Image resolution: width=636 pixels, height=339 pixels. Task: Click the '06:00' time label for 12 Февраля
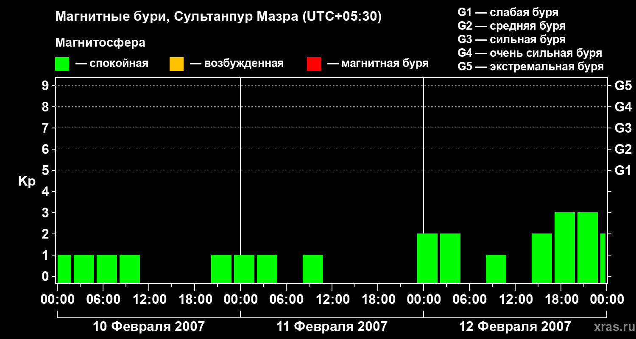coord(469,300)
